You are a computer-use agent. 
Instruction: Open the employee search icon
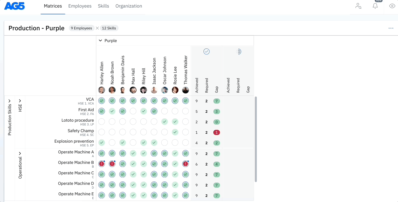tap(358, 6)
